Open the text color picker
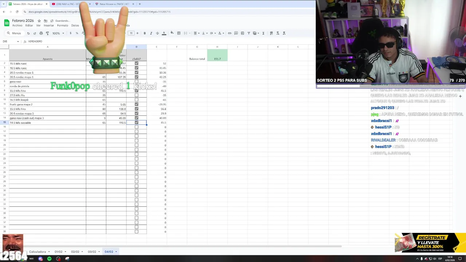 [x=164, y=33]
